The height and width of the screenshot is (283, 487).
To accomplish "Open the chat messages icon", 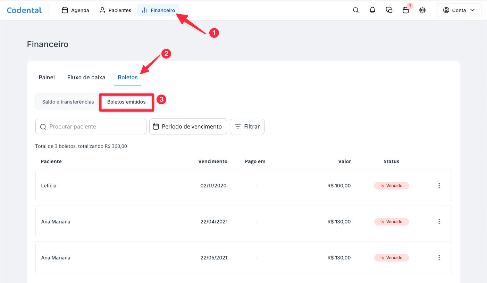I will click(389, 10).
